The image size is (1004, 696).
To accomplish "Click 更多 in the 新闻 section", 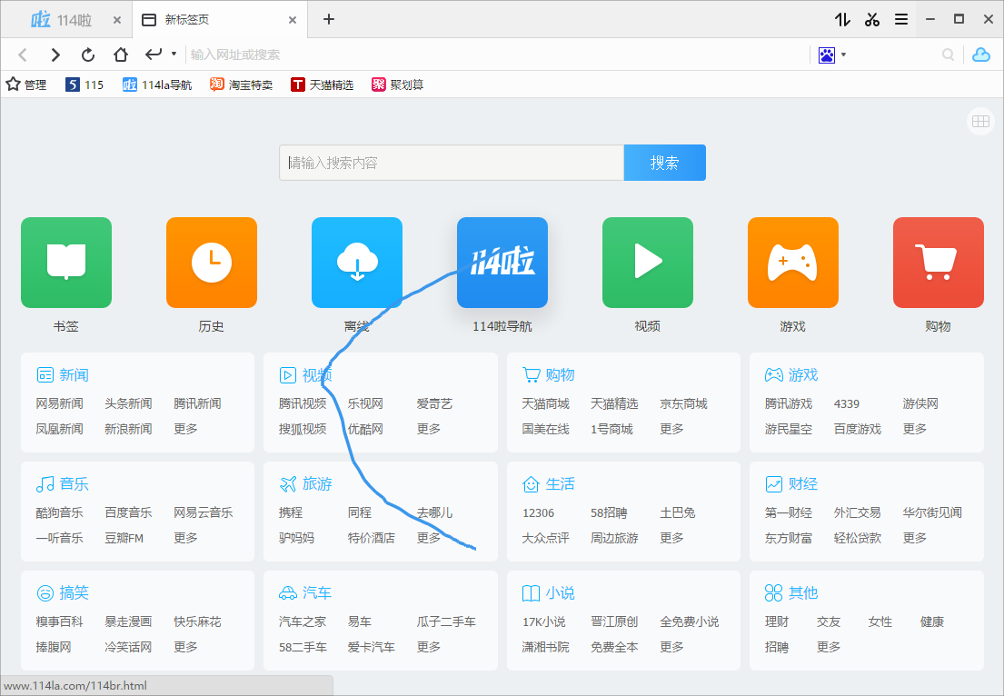I will coord(185,428).
